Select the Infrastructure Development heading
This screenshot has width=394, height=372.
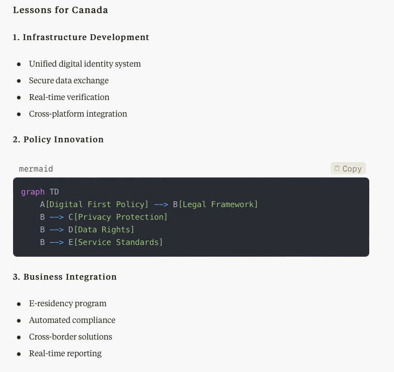pos(81,37)
